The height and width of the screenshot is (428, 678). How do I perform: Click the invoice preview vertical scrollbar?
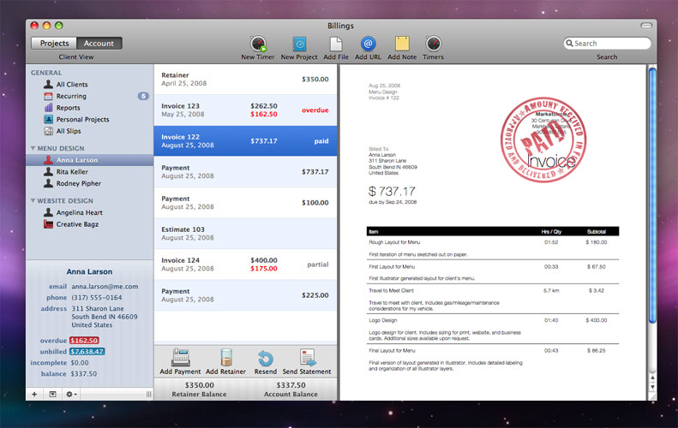pos(652,195)
